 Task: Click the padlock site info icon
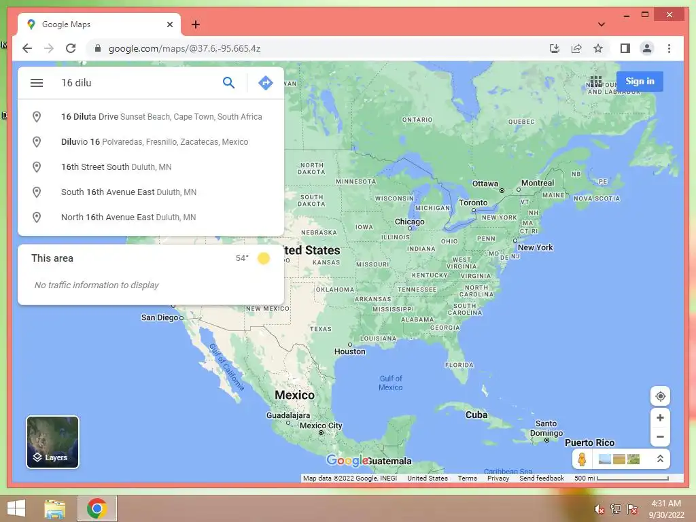[98, 48]
